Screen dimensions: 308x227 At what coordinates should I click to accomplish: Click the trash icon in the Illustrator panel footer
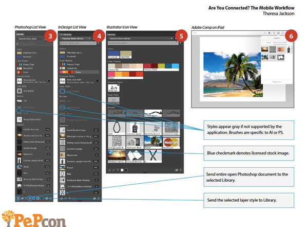181,170
